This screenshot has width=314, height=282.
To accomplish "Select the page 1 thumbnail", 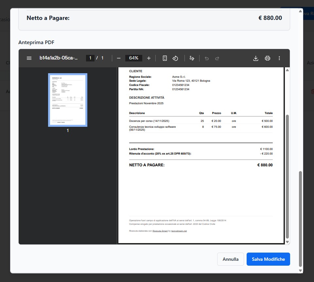I will tap(68, 100).
